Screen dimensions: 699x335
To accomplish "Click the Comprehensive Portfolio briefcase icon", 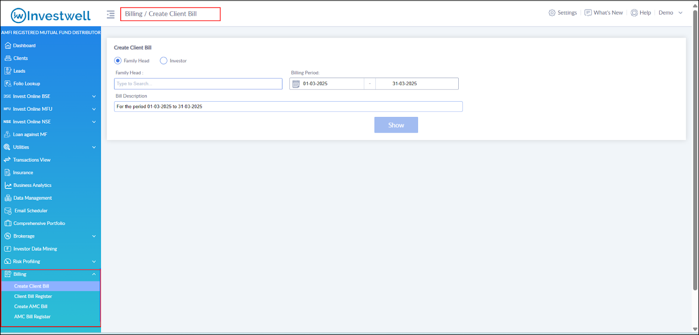I will click(8, 223).
